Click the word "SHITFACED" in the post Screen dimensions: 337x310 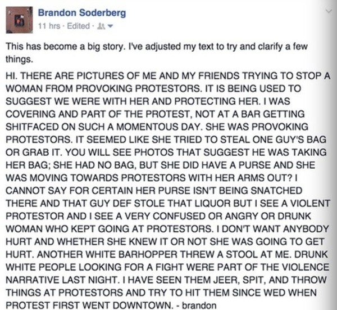tap(32, 127)
